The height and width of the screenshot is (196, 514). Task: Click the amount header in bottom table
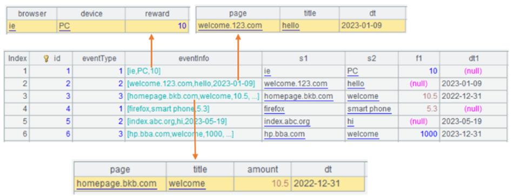click(x=263, y=170)
